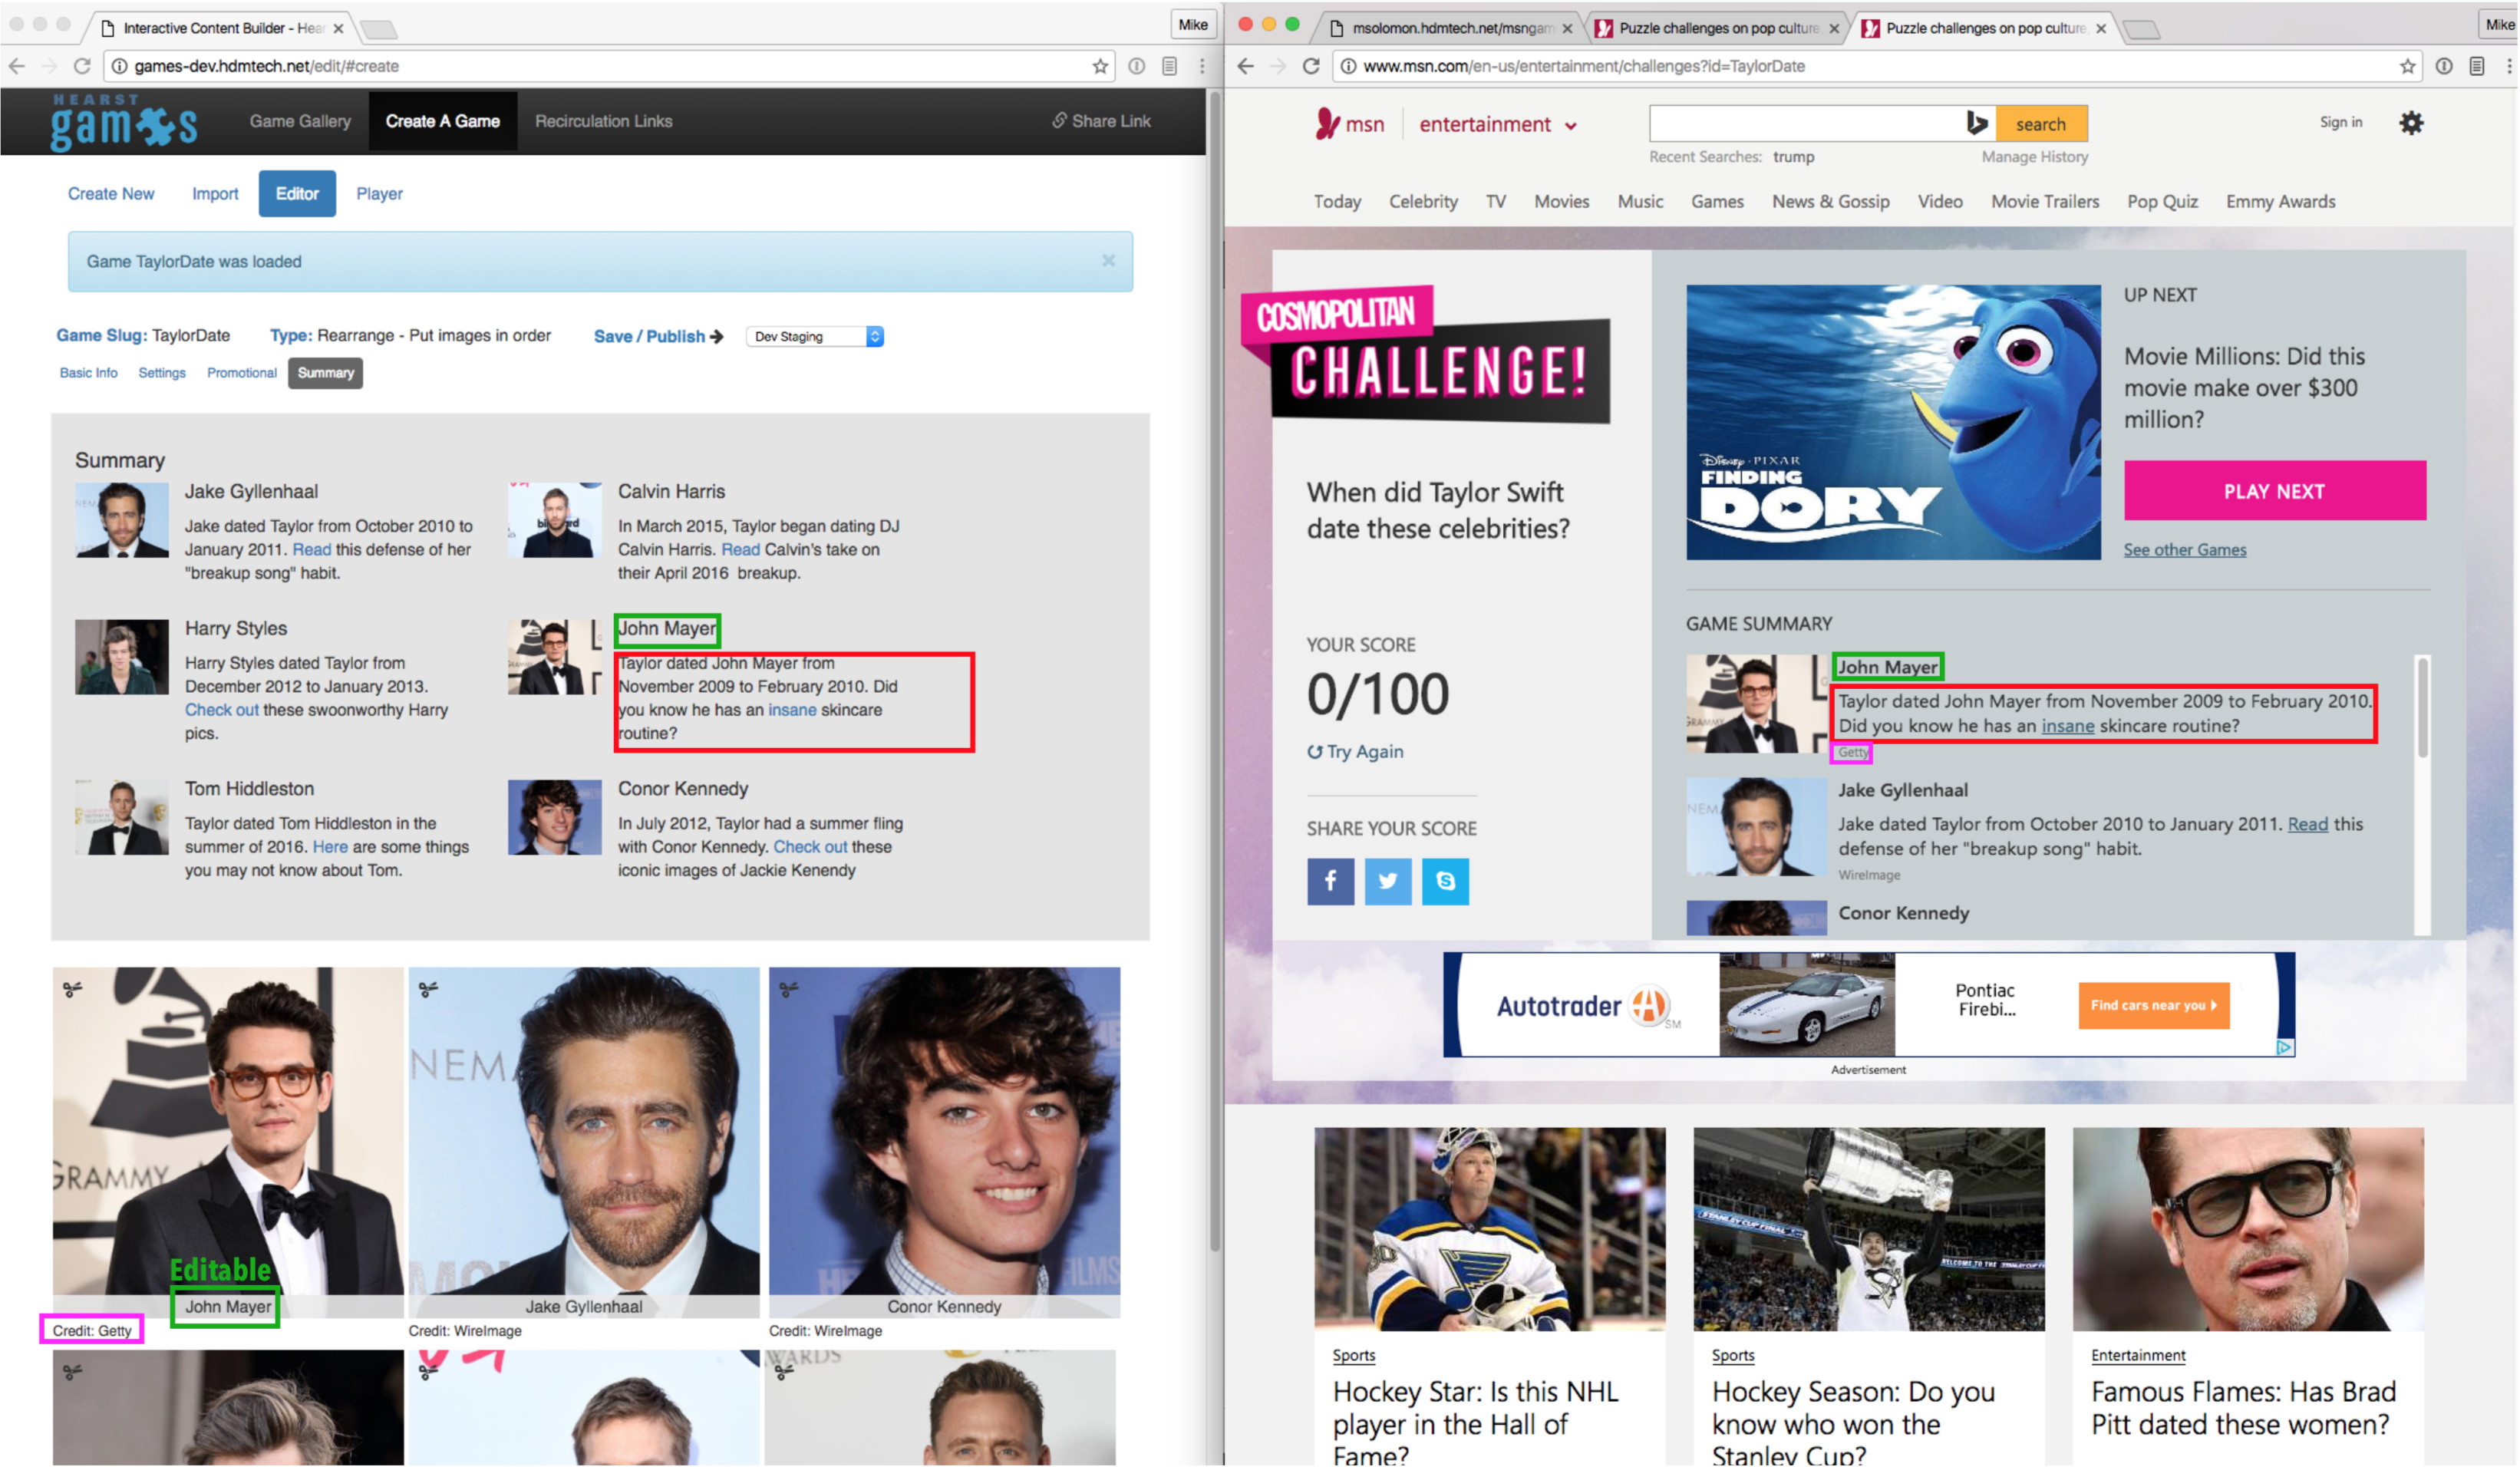Click Game Summary scrollbar
The height and width of the screenshot is (1467, 2520).
2422,707
